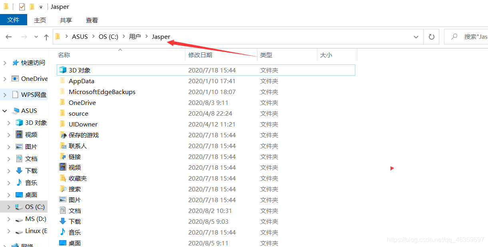Click the 音乐 music note icon in file list
The height and width of the screenshot is (247, 488).
(x=62, y=232)
